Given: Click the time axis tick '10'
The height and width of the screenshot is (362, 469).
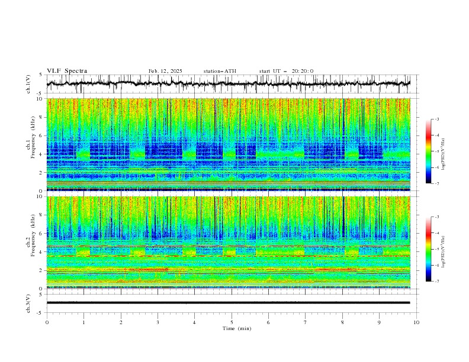Looking at the screenshot, I should pos(416,322).
